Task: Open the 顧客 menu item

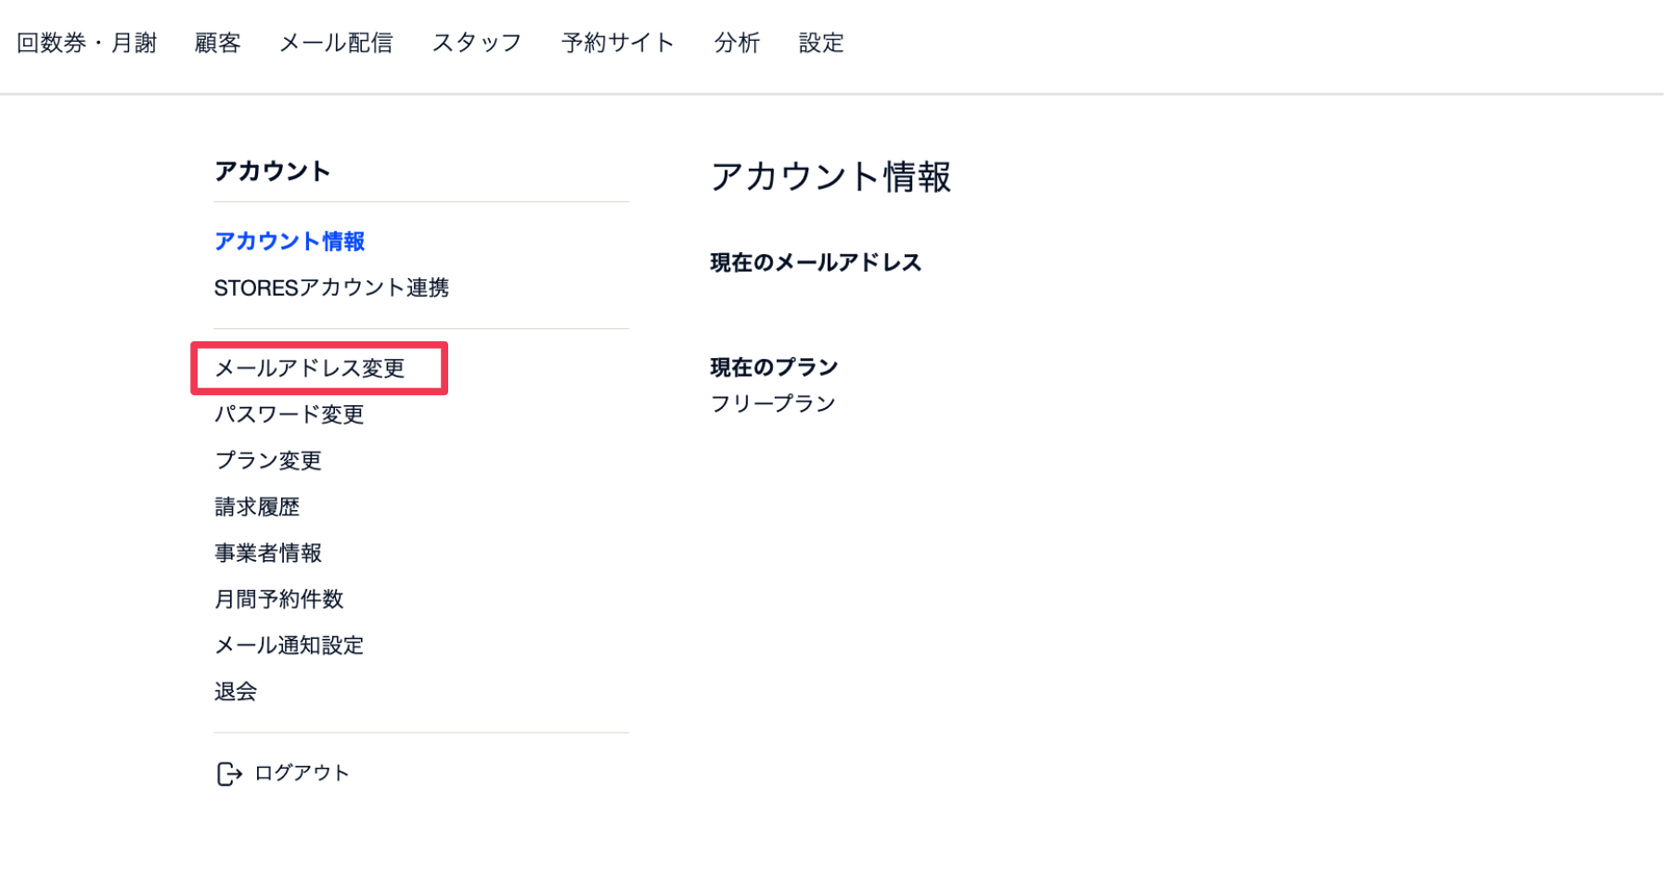Action: click(x=218, y=43)
